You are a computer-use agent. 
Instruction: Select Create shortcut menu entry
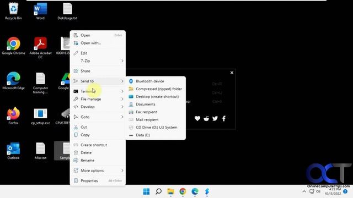[x=98, y=145]
